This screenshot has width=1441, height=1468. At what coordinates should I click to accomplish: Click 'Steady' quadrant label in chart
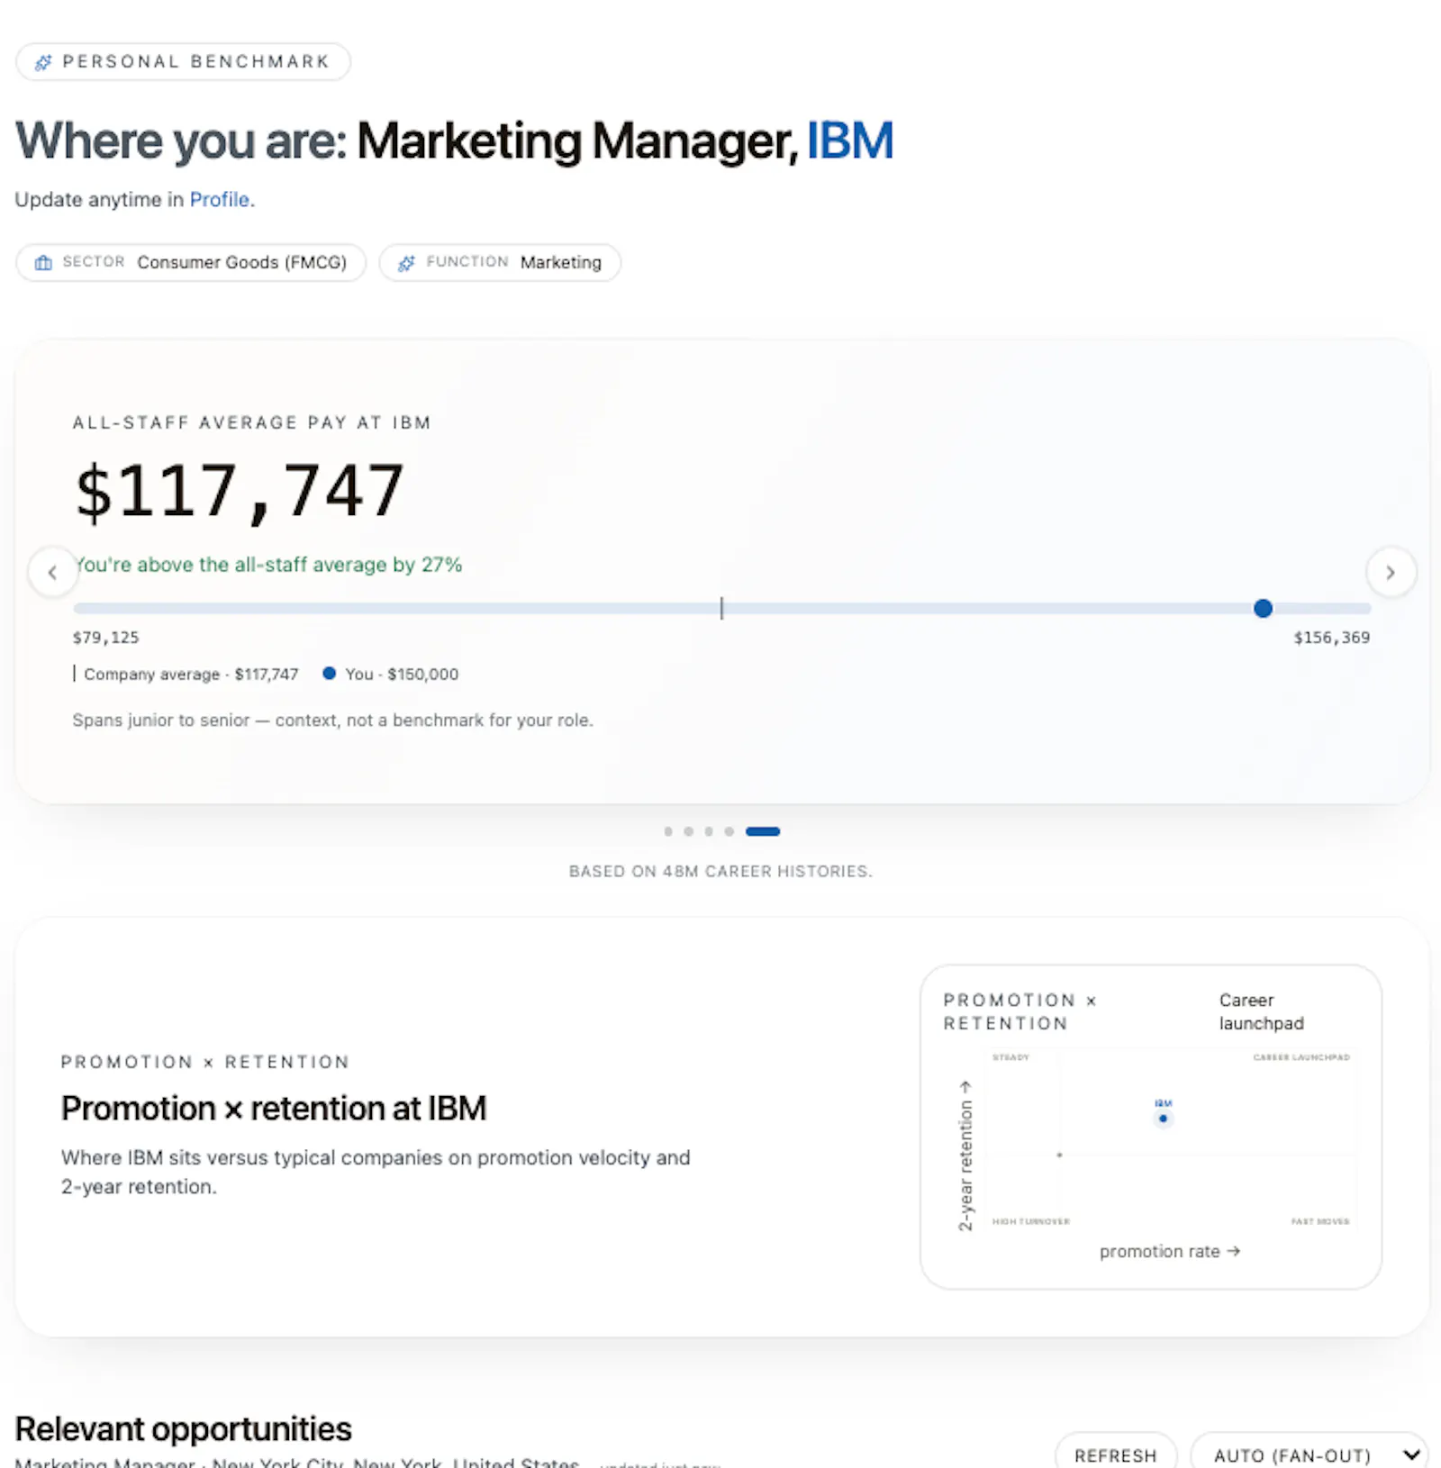(1011, 1057)
